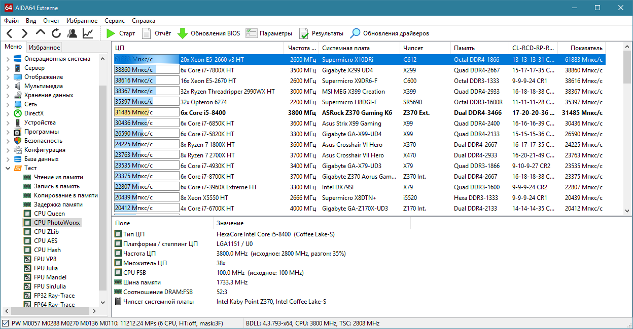Select База данных in the tree

coord(42,159)
